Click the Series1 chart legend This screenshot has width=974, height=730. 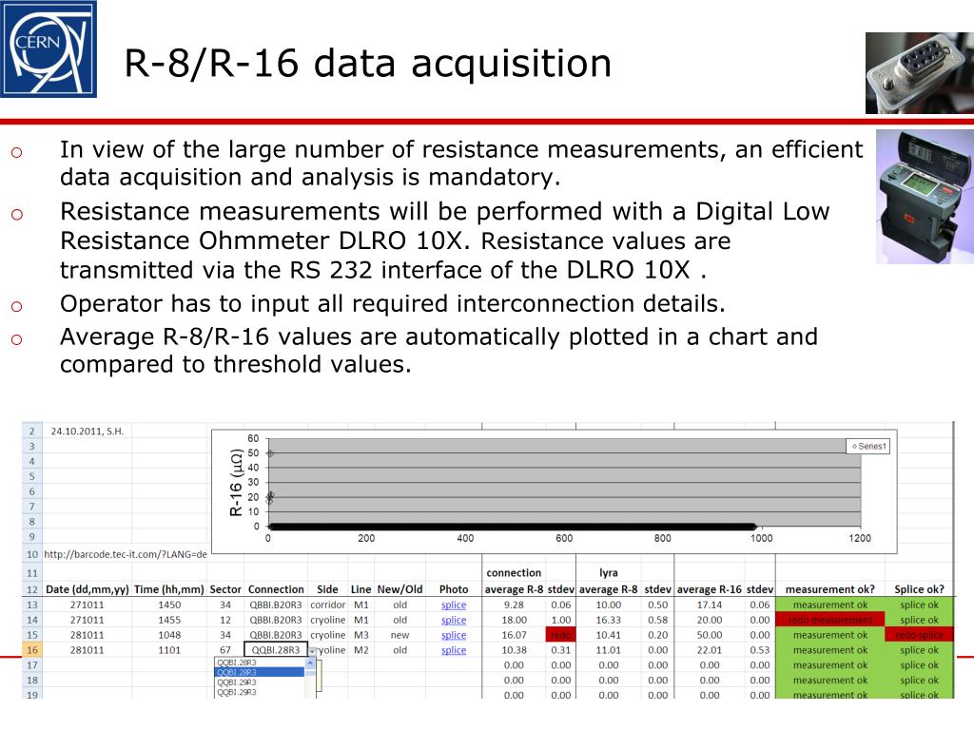[x=867, y=447]
